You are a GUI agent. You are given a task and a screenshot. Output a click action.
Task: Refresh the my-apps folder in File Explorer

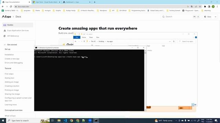click(174, 41)
